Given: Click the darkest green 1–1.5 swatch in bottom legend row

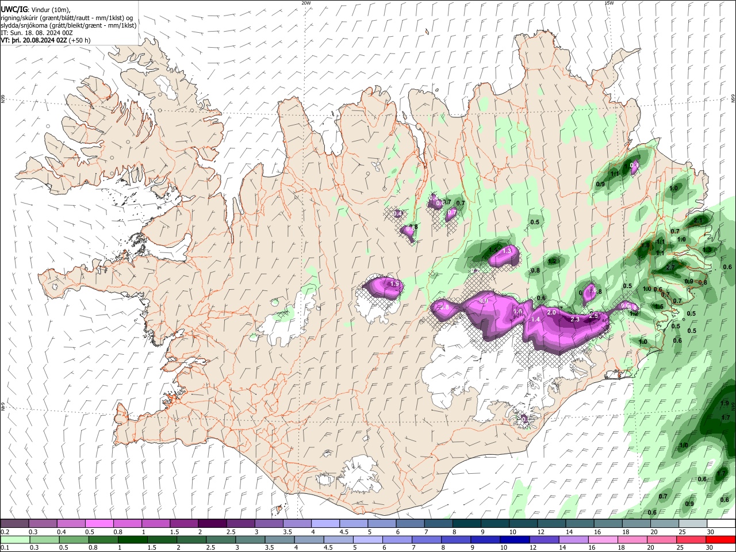Looking at the screenshot, I should [x=133, y=539].
